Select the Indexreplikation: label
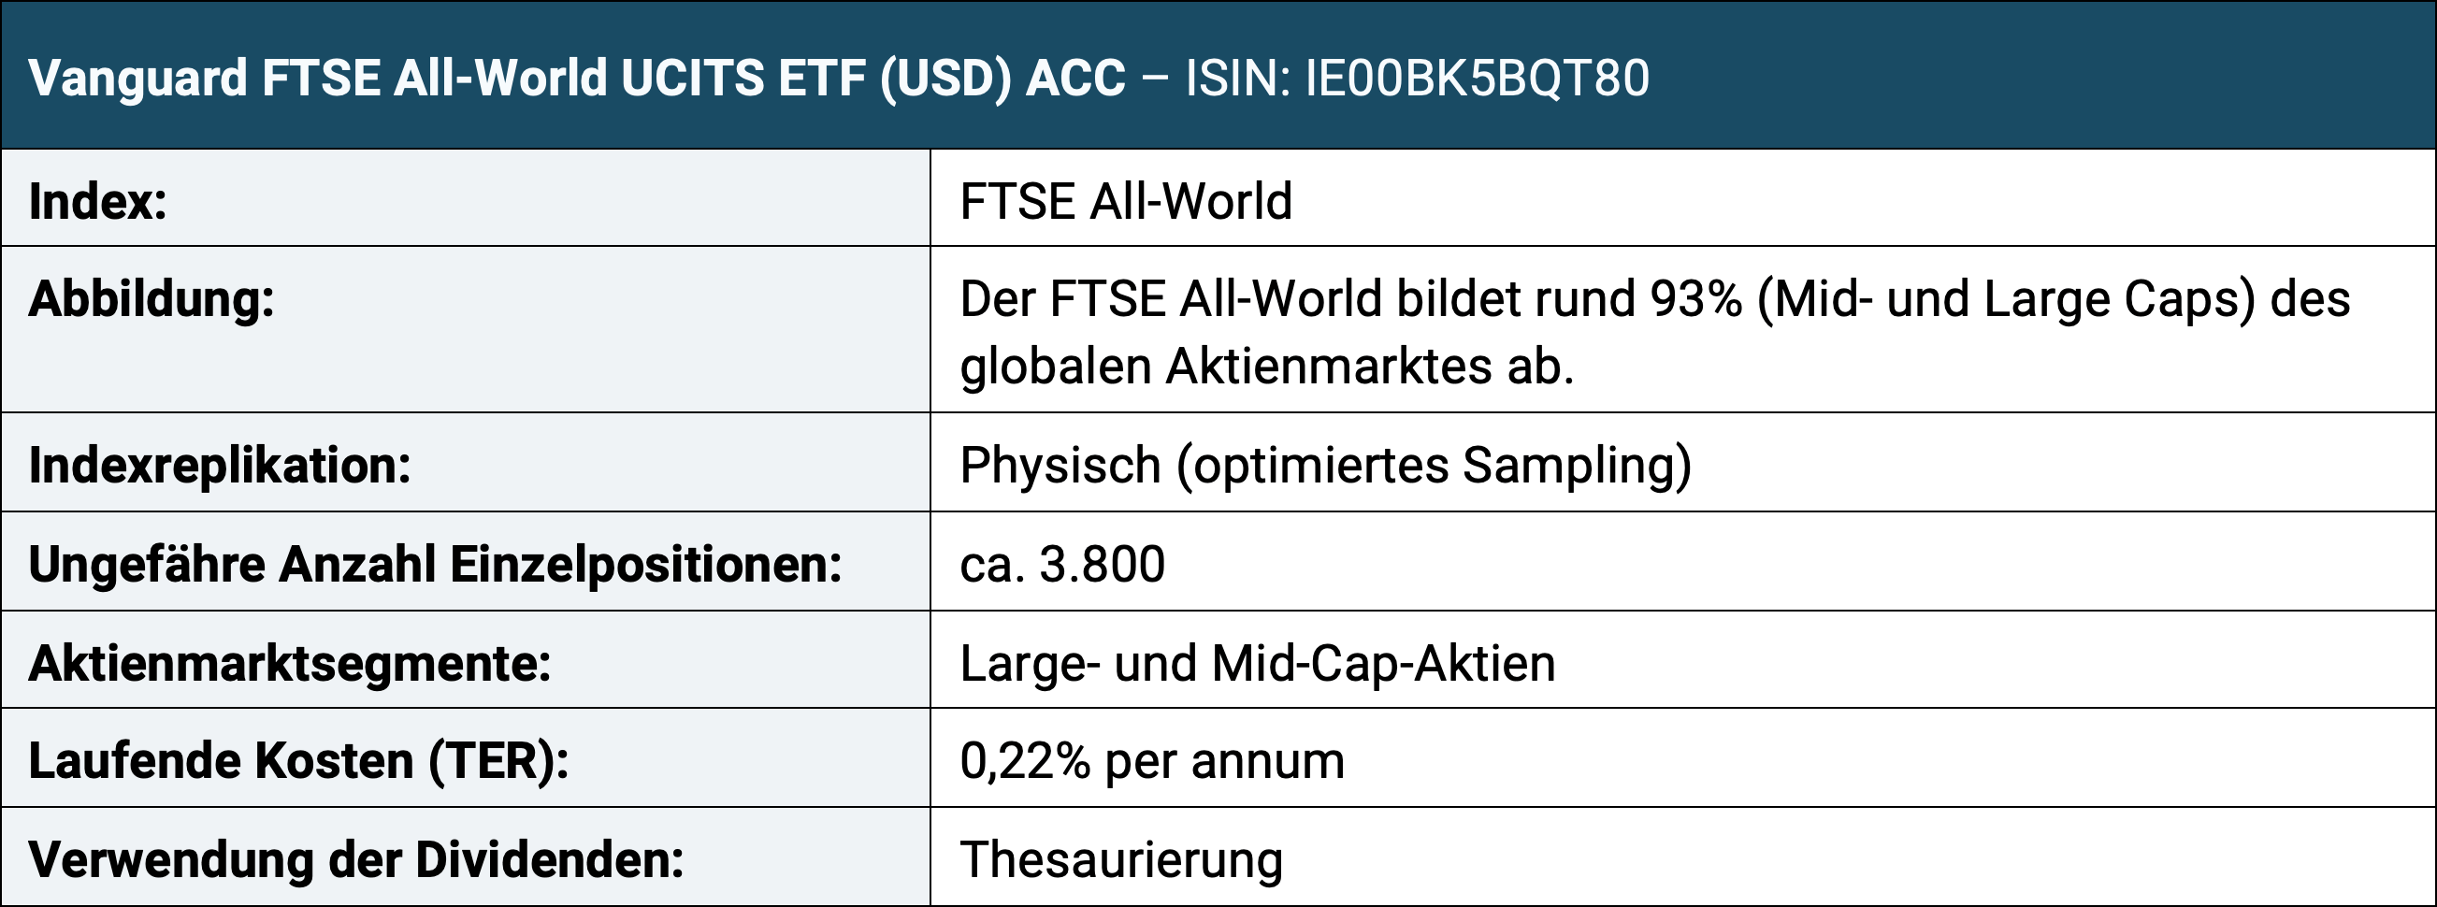 pos(220,466)
